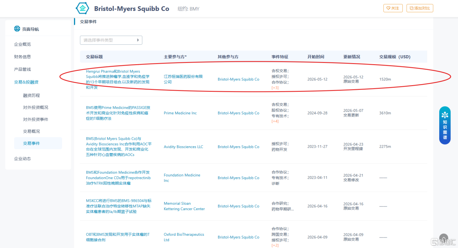Open the Prime Medicine PASSIGE deal title link

(x=118, y=113)
